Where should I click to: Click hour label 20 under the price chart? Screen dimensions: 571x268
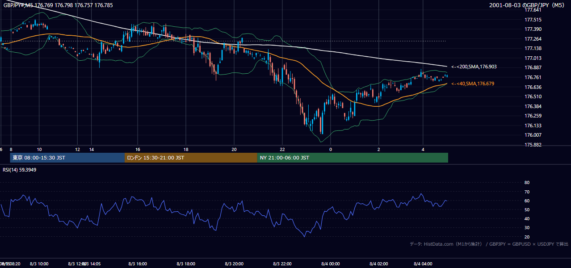click(x=234, y=149)
